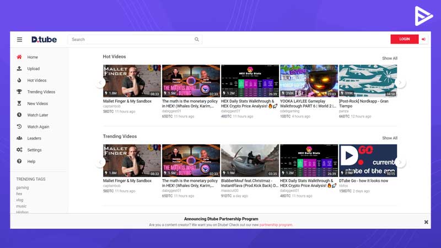Open Settings sidebar item
441x248 pixels.
[34, 150]
